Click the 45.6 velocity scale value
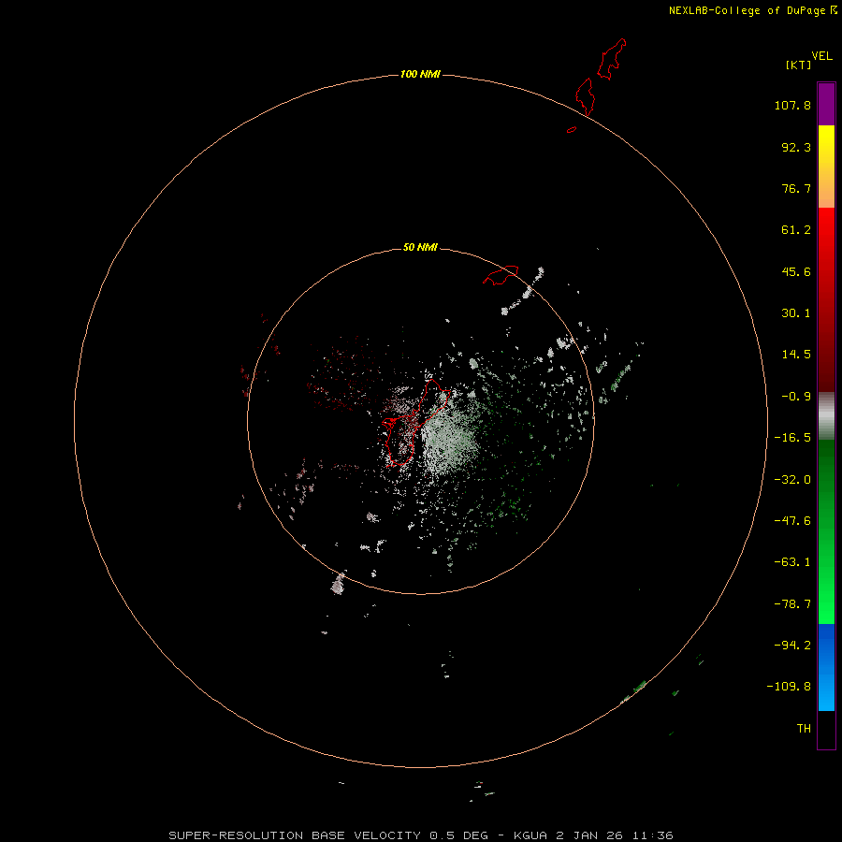 tap(796, 271)
